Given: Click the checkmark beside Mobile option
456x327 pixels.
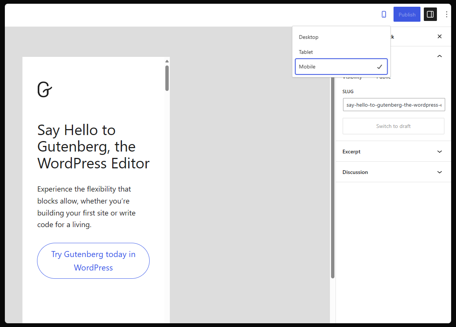Looking at the screenshot, I should click(380, 66).
